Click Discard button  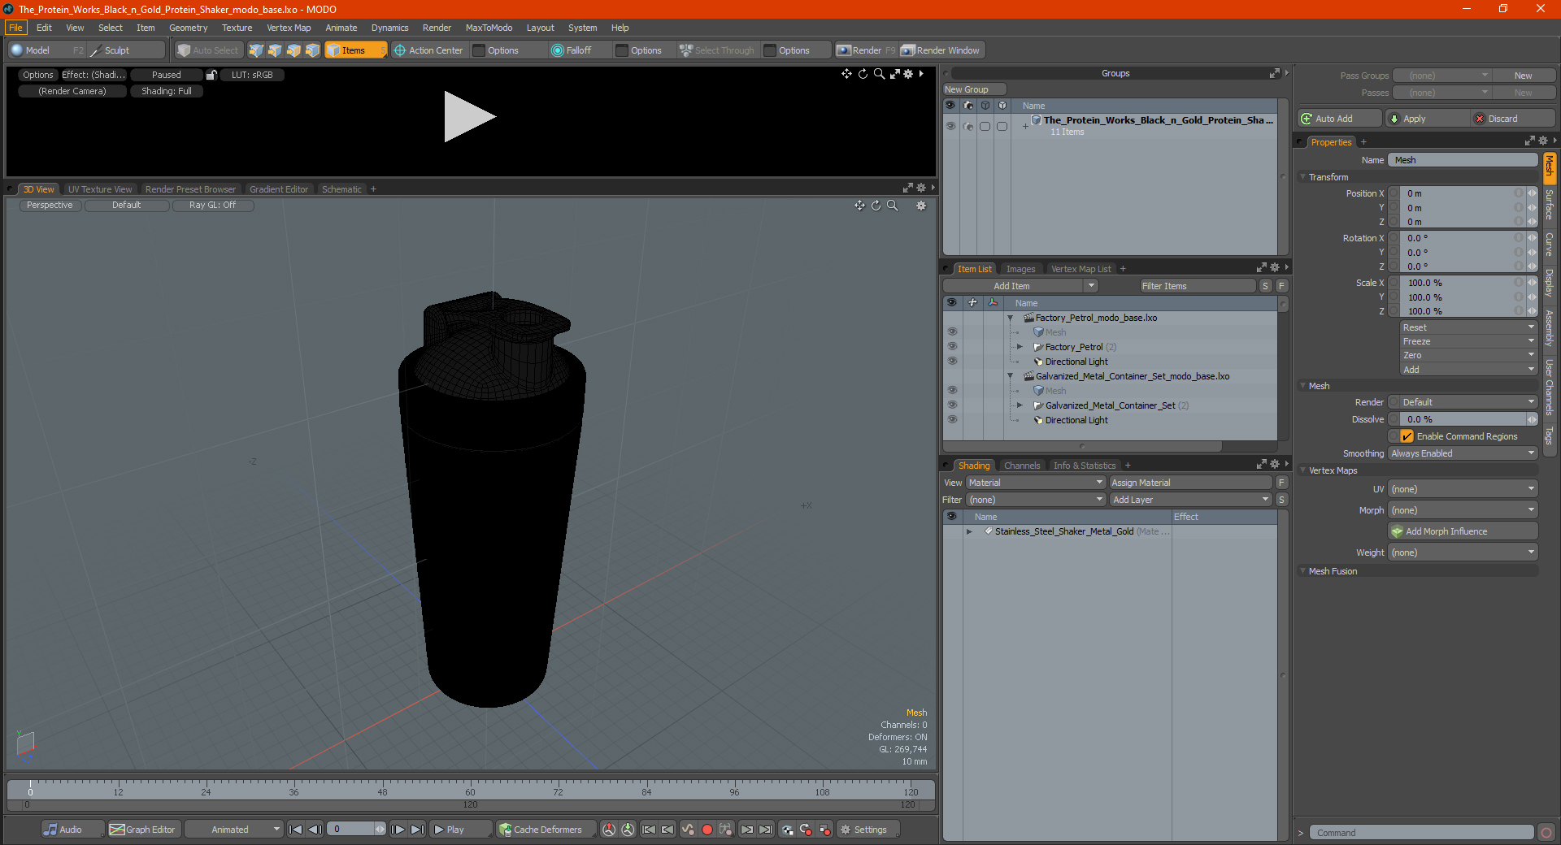point(1513,119)
